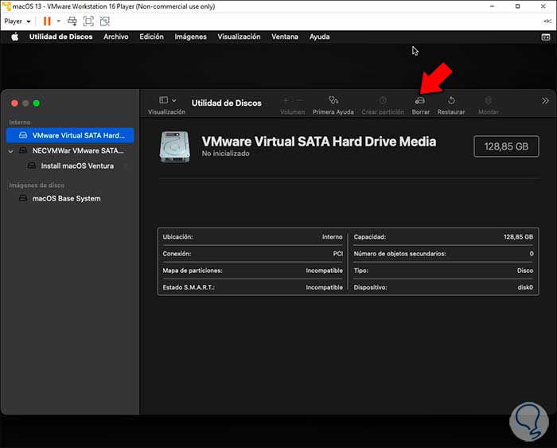Click 'Número de objetos secundarios:' label

tap(399, 254)
